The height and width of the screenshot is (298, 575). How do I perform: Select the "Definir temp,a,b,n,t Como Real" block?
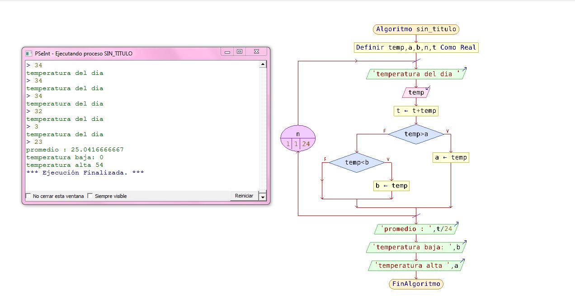tap(415, 47)
